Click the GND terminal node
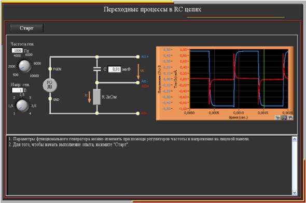306x203 pixels. tap(50, 99)
